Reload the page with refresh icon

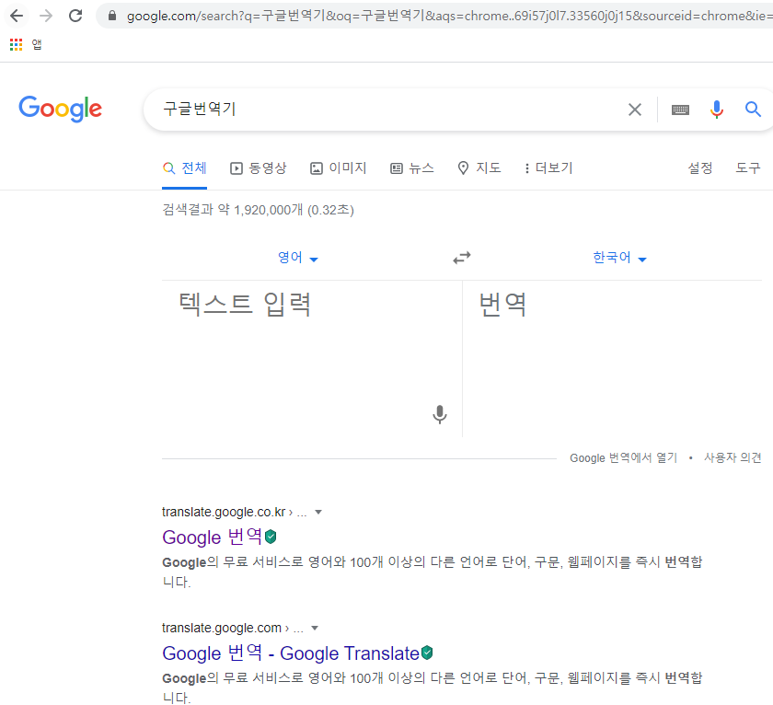[x=75, y=17]
